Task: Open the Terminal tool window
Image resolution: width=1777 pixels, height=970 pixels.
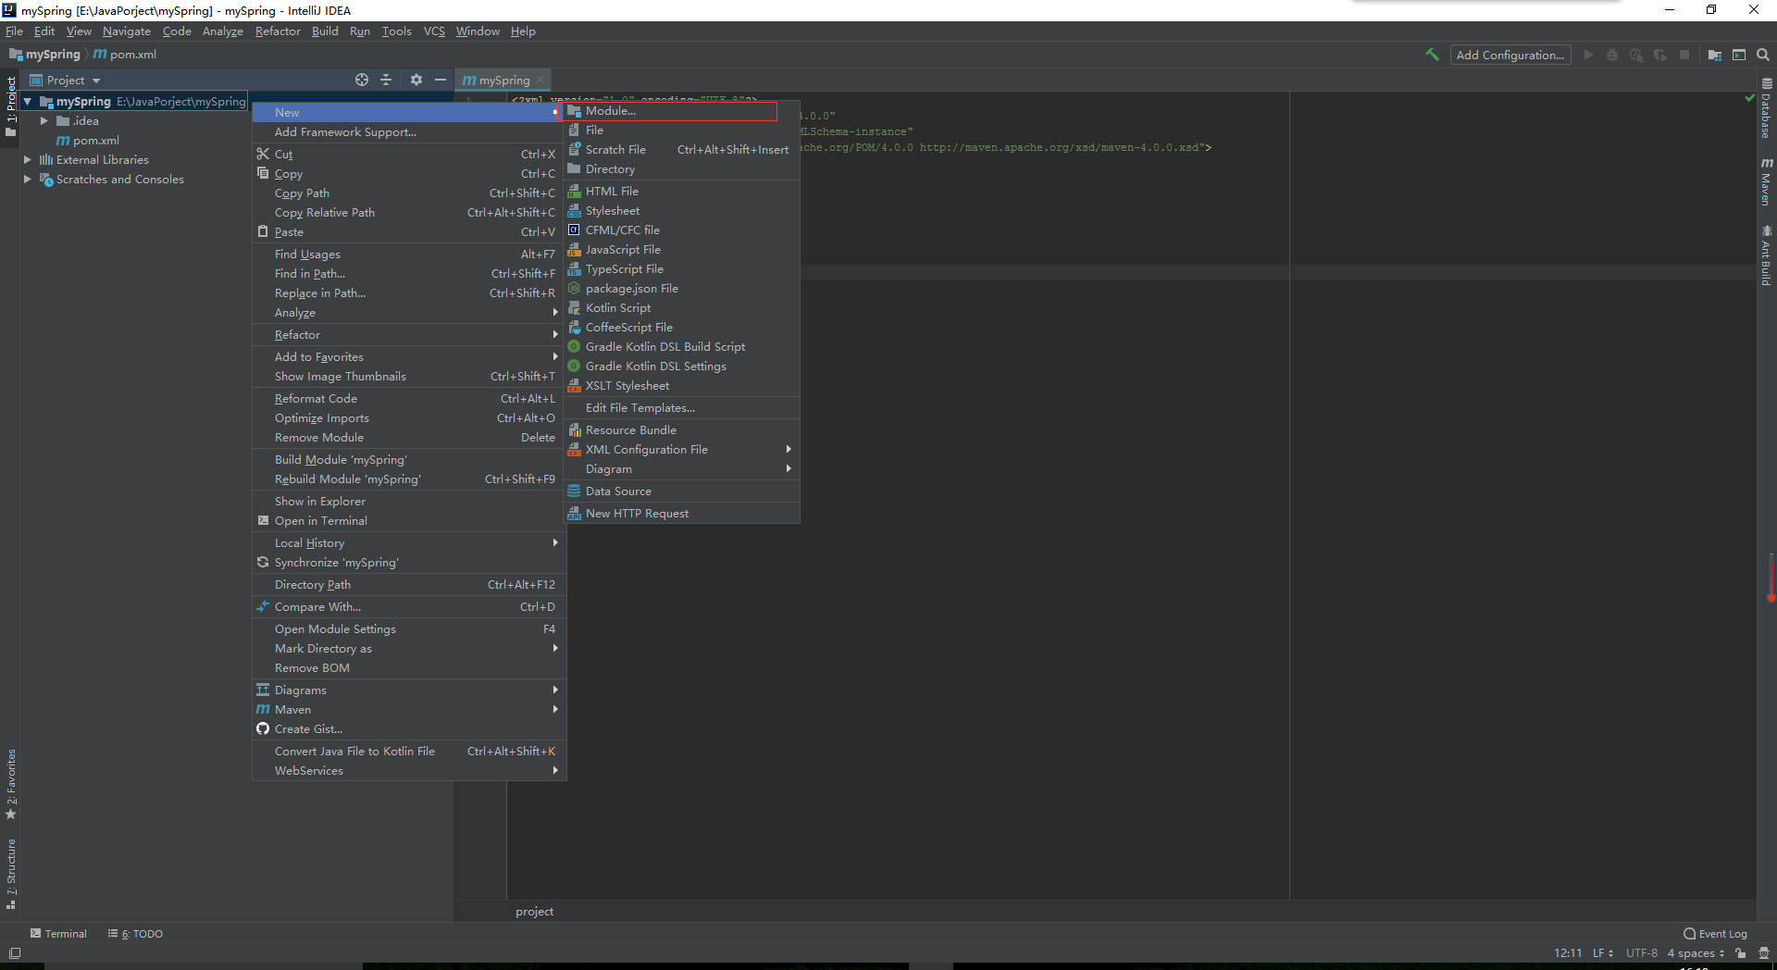Action: [58, 934]
